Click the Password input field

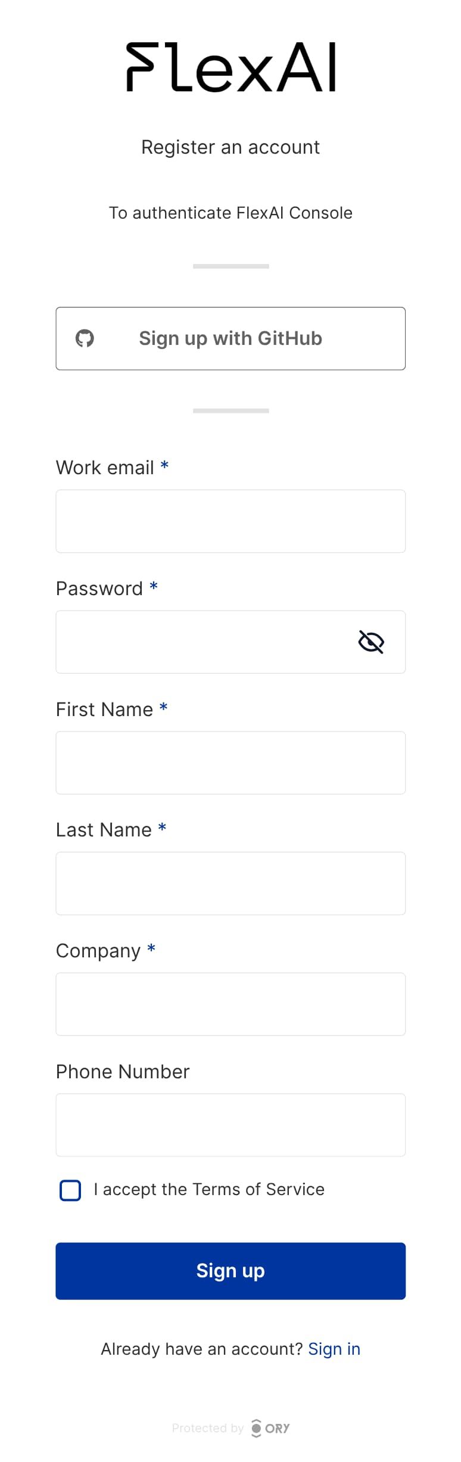pyautogui.click(x=208, y=642)
